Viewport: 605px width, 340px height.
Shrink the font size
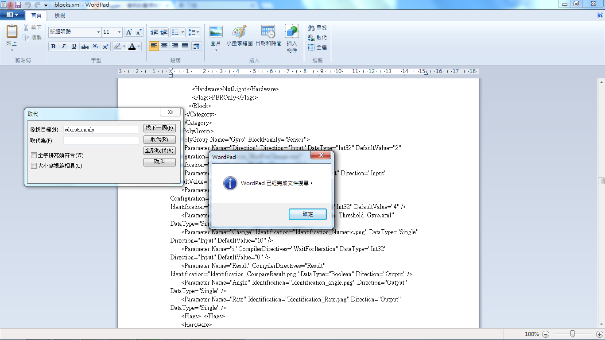pos(139,32)
